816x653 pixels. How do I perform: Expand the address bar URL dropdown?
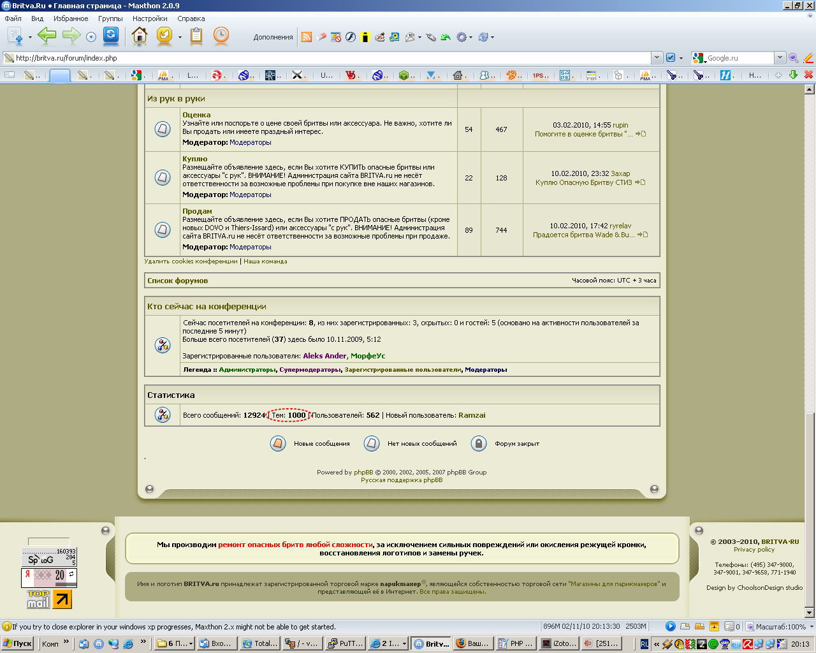click(x=657, y=58)
